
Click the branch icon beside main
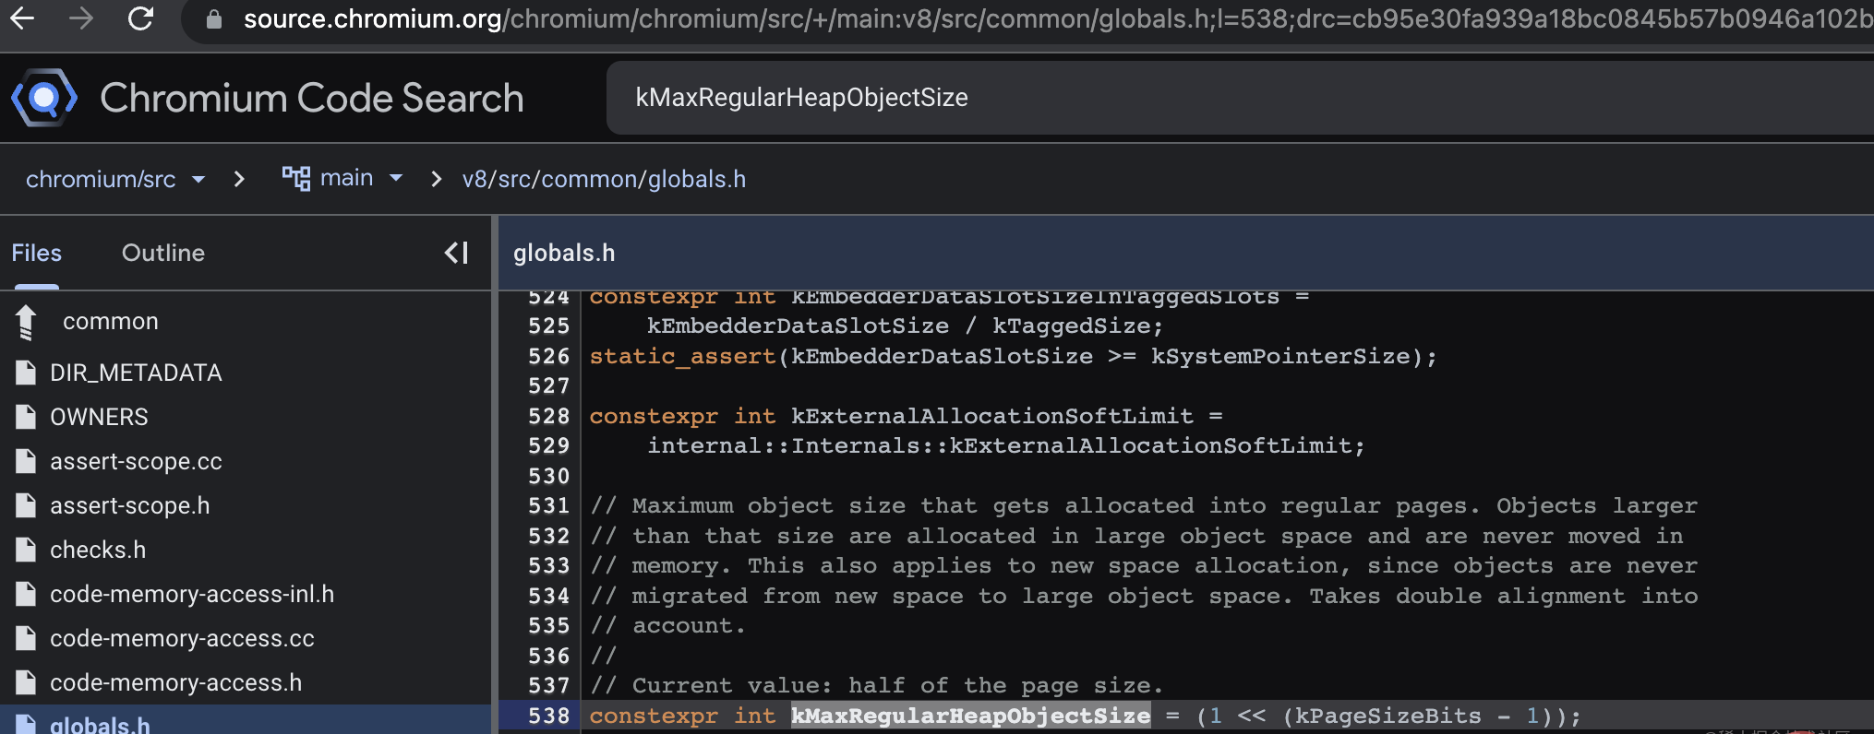click(296, 178)
